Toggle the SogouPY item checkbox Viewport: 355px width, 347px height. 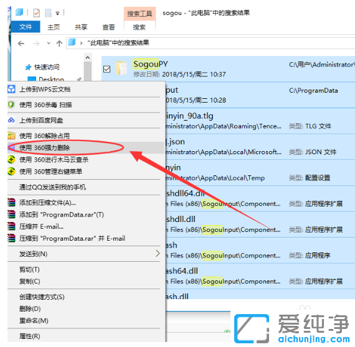point(107,69)
